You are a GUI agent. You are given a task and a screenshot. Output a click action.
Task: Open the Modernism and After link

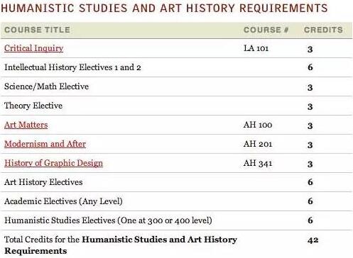click(45, 144)
